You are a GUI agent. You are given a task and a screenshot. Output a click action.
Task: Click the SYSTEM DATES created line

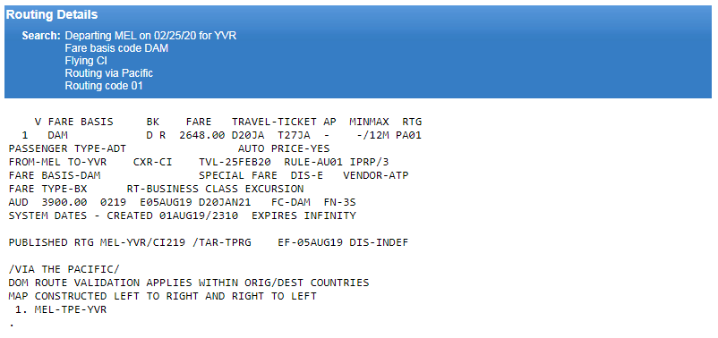[182, 215]
